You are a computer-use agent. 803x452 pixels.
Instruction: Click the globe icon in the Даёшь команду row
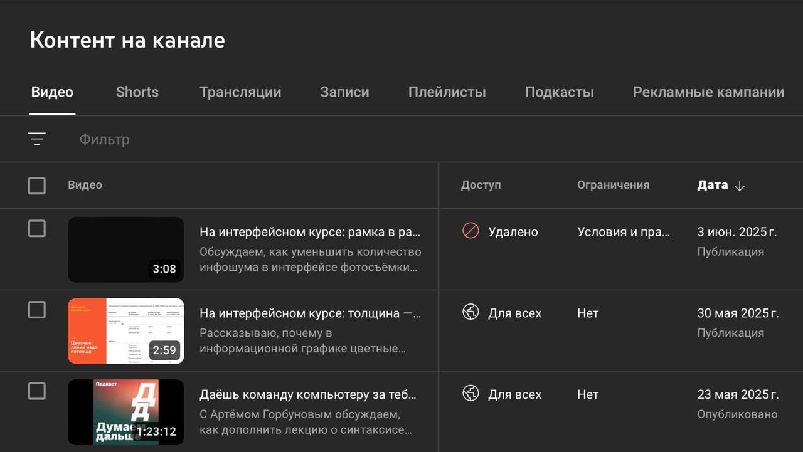(471, 394)
